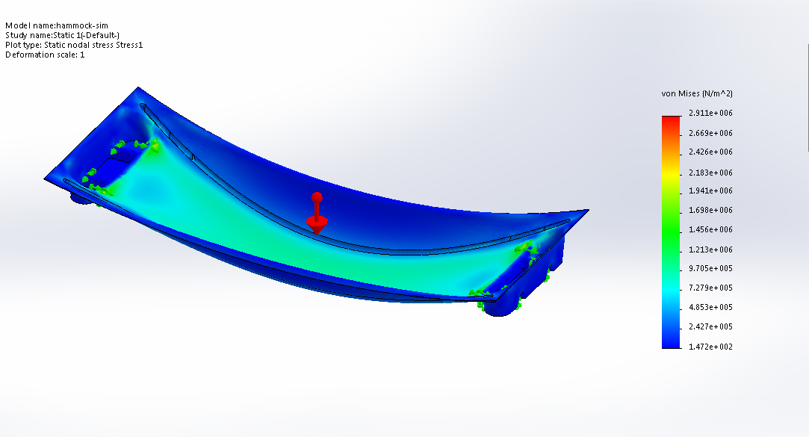This screenshot has height=437, width=809.
Task: Click the von Mises color legend bar
Action: [672, 232]
